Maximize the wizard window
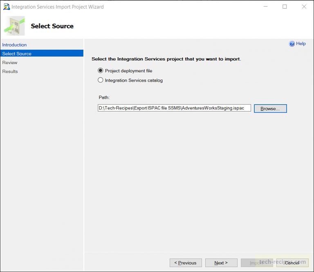The height and width of the screenshot is (272, 314). pos(285,7)
